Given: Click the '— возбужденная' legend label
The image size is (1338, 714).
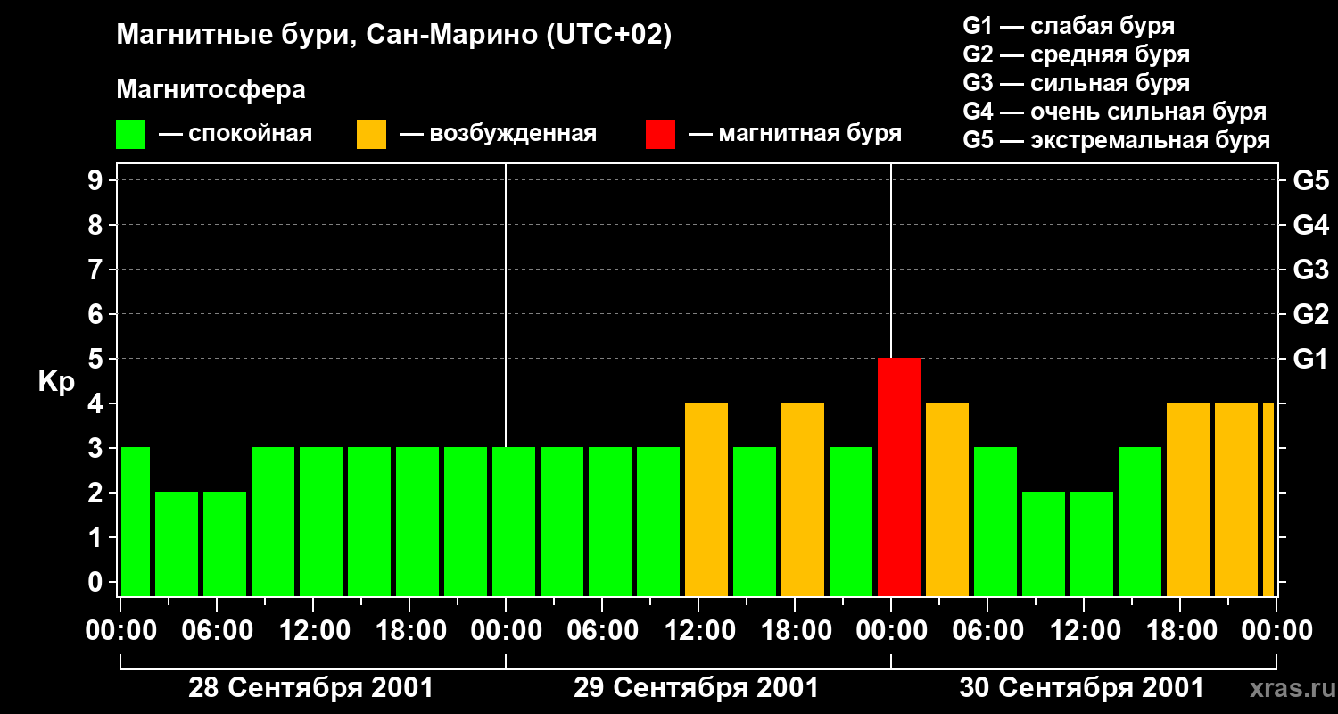Looking at the screenshot, I should [498, 135].
